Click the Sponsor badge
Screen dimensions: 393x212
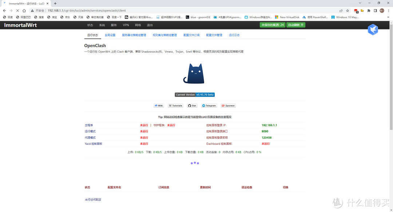click(228, 106)
